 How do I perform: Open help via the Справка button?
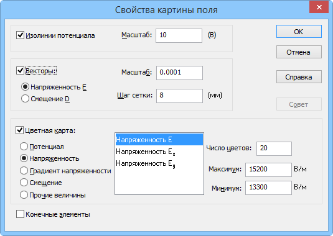click(x=299, y=77)
